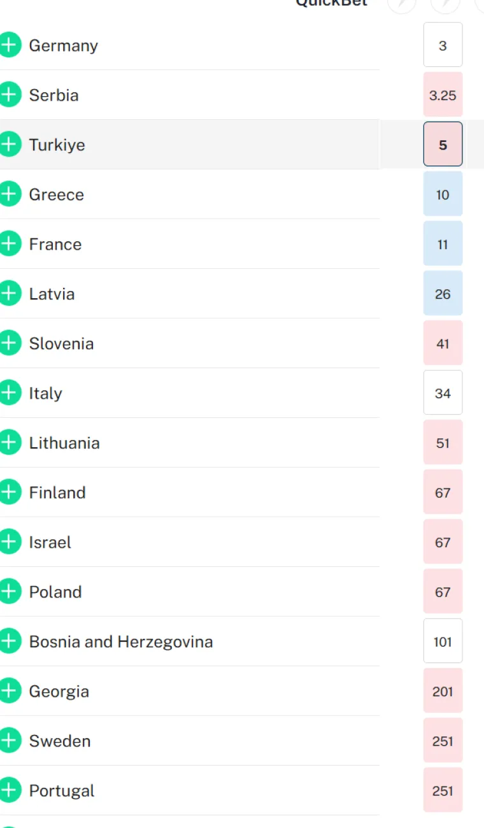Screen dimensions: 484x828
Task: Select the add icon next to Serbia
Action: tap(10, 94)
